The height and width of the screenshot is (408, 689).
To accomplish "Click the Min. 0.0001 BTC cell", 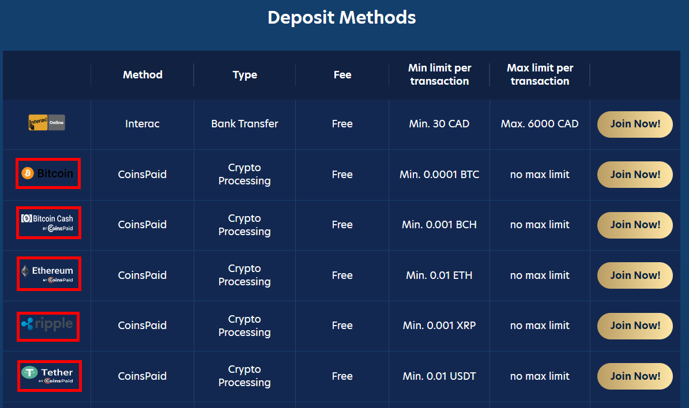I will (x=439, y=175).
